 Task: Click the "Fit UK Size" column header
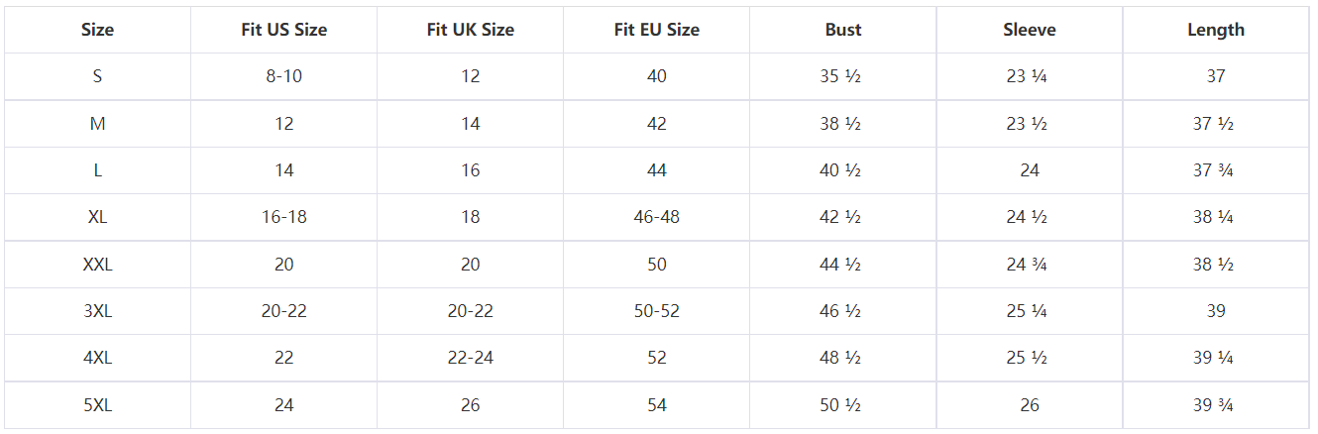click(470, 30)
